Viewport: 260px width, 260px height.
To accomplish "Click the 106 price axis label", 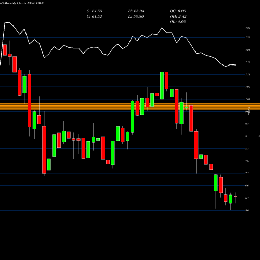I will (248, 87).
